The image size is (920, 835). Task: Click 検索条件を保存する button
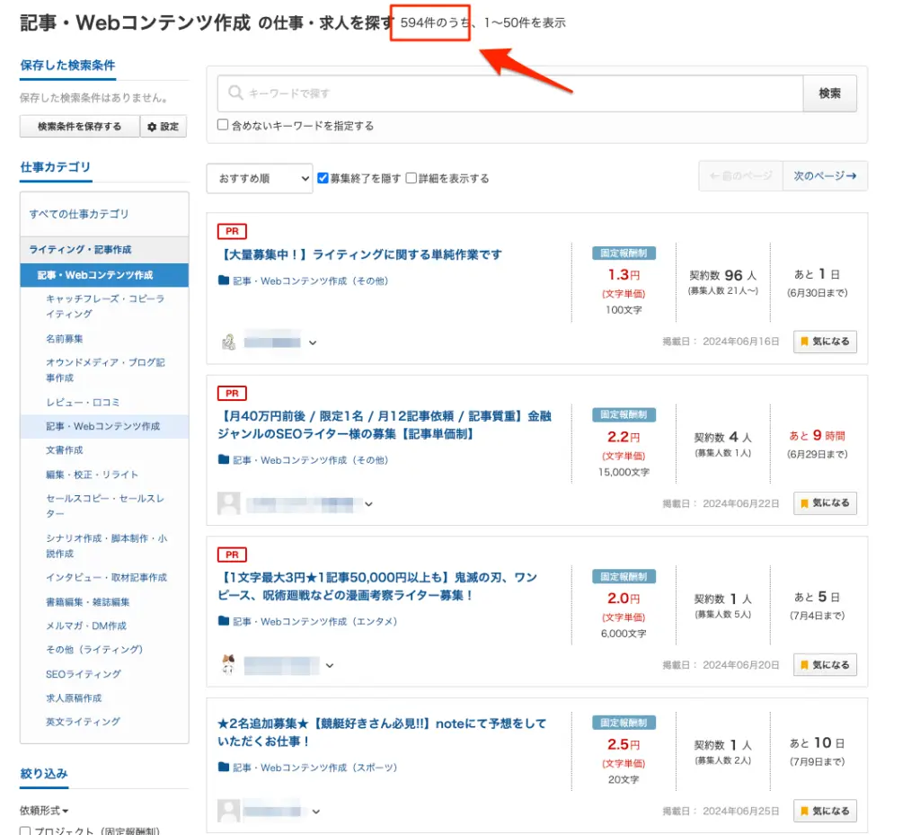tap(79, 127)
